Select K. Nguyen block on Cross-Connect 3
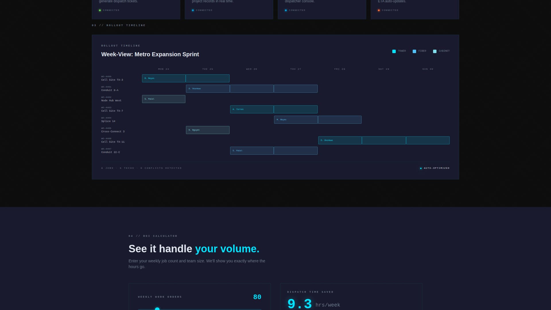 (x=208, y=130)
